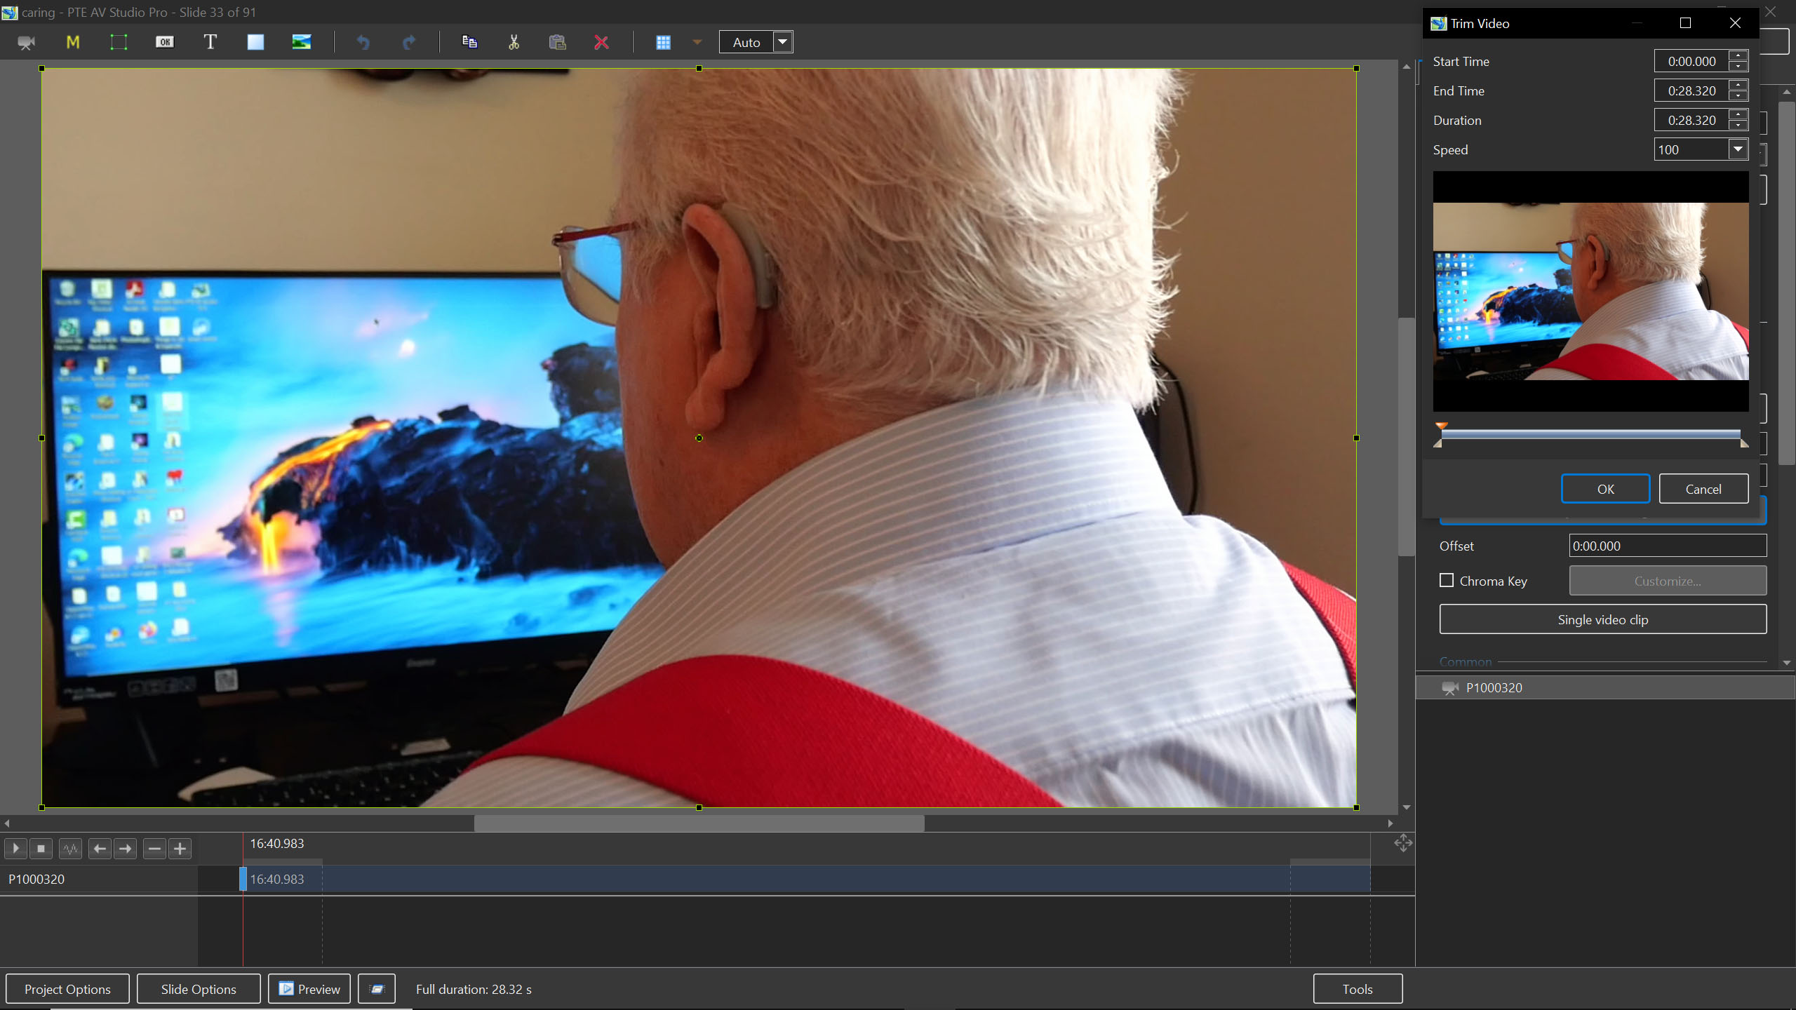Viewport: 1796px width, 1010px height.
Task: Select the frame tool icon
Action: (119, 42)
